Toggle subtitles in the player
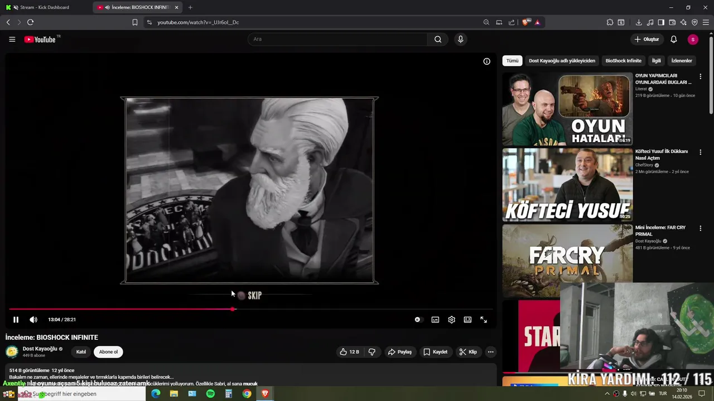Image resolution: width=714 pixels, height=401 pixels. tap(435, 320)
